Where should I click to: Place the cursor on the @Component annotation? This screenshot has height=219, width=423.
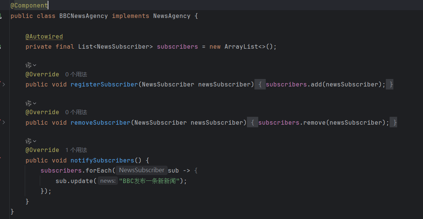(x=29, y=5)
